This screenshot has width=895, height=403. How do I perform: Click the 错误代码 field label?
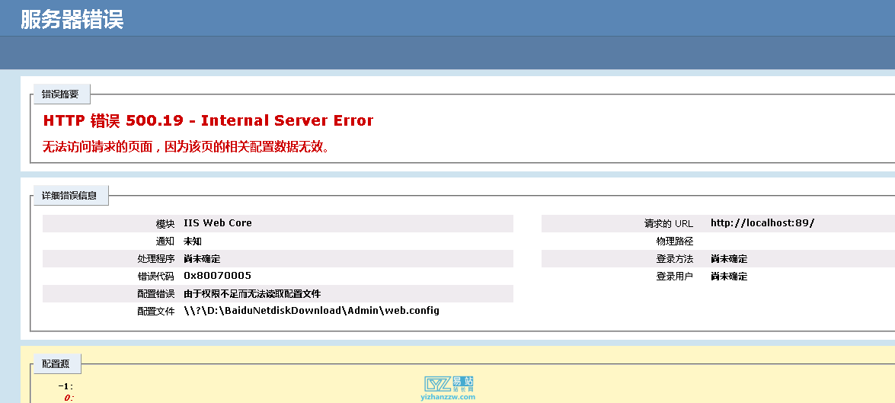click(156, 277)
